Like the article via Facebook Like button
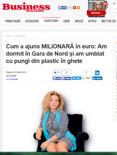The image size is (117, 155). tap(57, 78)
